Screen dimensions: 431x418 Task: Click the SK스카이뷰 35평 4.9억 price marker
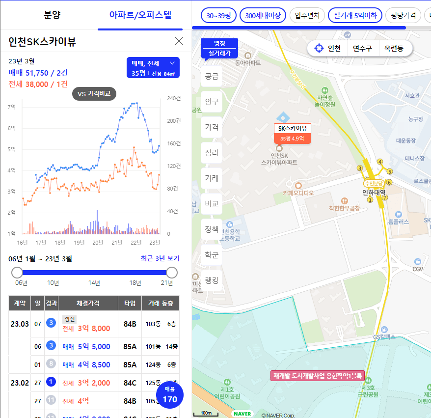pyautogui.click(x=293, y=133)
